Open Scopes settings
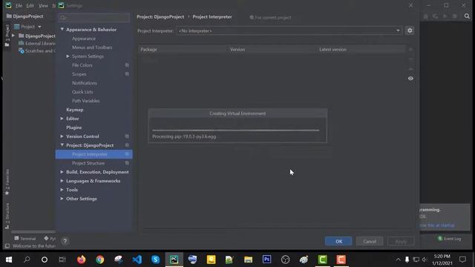The image size is (475, 267). [79, 74]
